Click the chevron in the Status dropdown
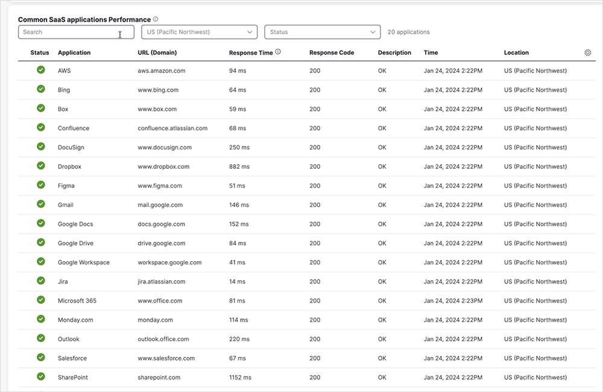 373,32
